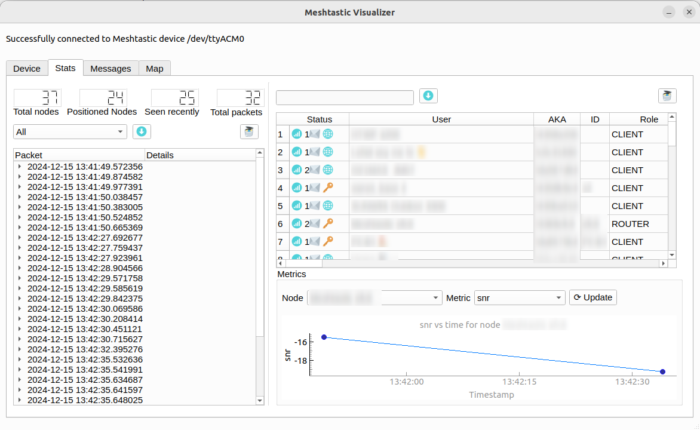The image size is (700, 430).
Task: Click download arrow beside node search field
Action: click(428, 96)
